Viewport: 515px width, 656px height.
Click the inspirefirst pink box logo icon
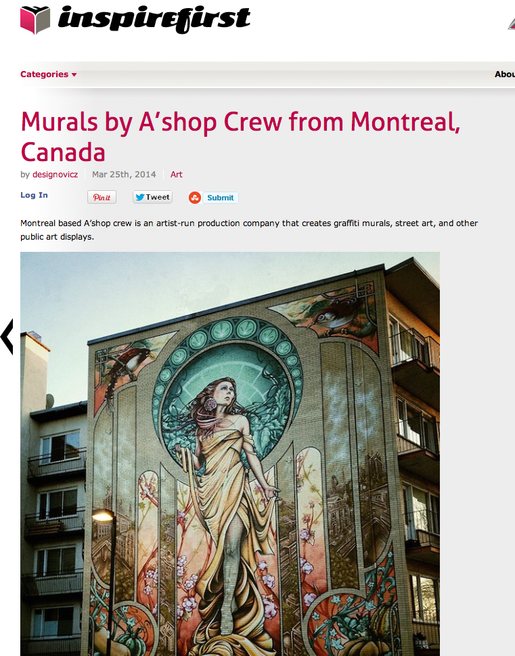pyautogui.click(x=35, y=20)
